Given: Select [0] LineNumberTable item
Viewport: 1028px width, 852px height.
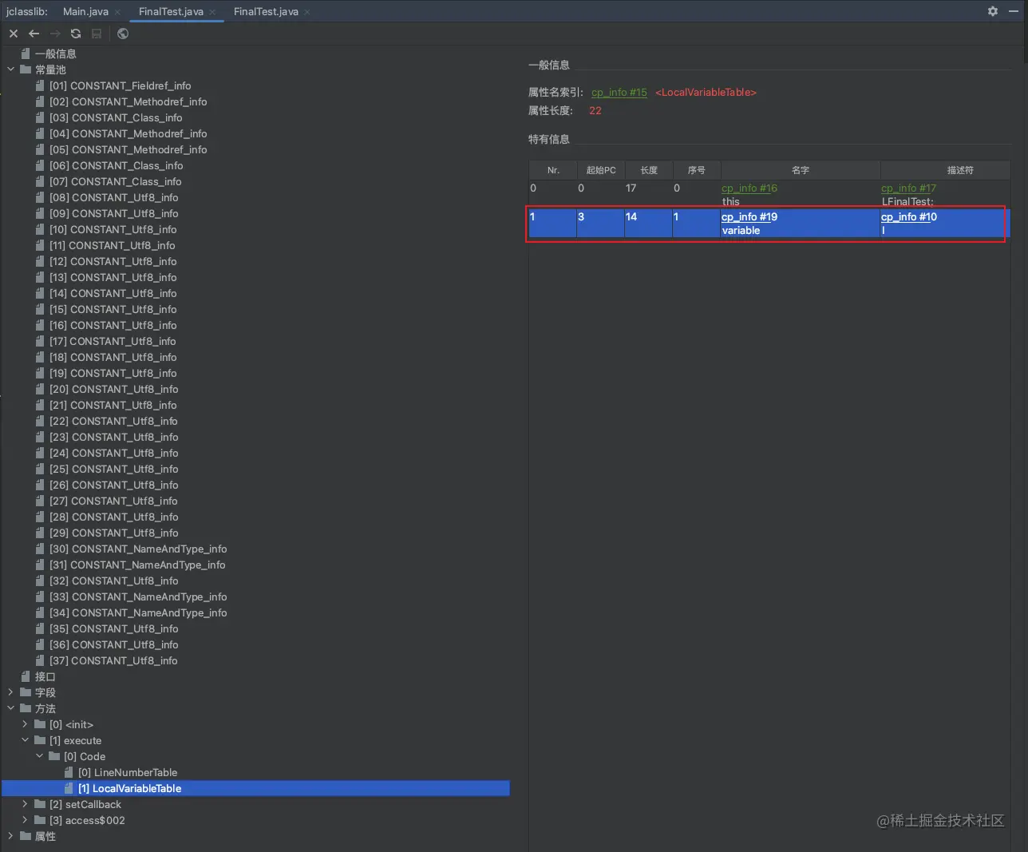Looking at the screenshot, I should (x=128, y=772).
